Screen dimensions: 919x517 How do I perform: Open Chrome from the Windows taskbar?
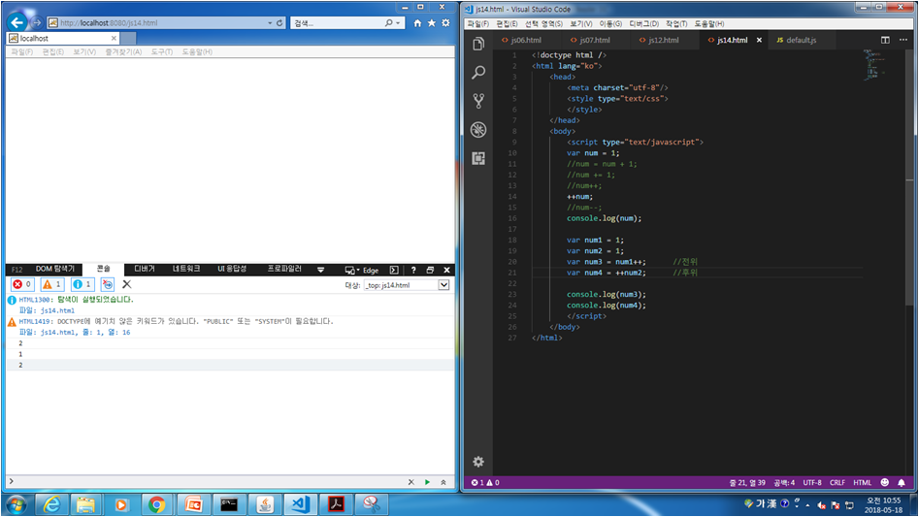tap(156, 504)
